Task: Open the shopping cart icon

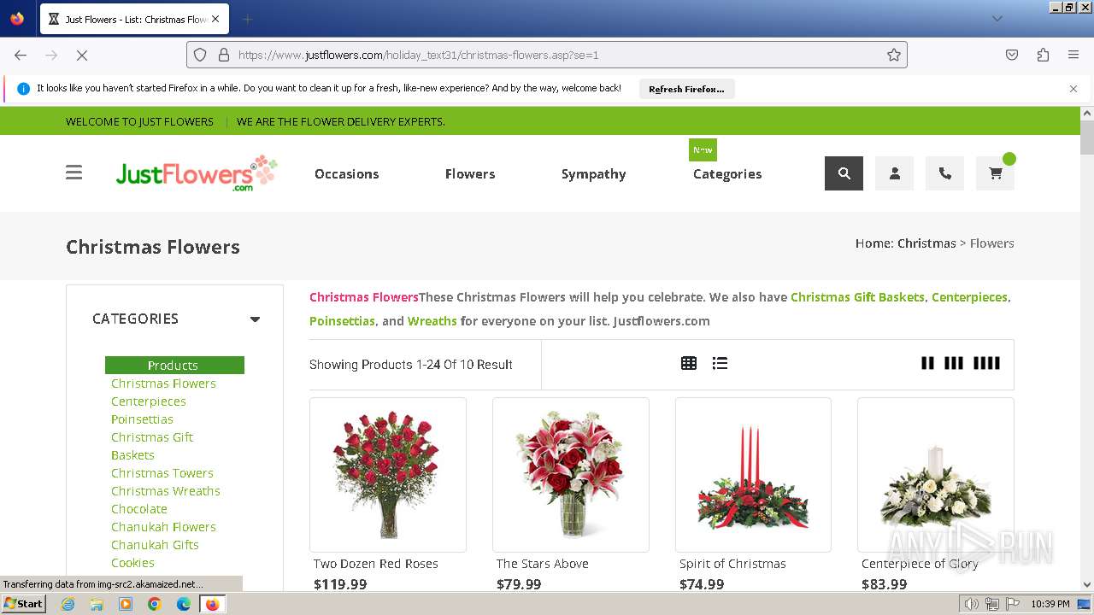Action: [995, 173]
